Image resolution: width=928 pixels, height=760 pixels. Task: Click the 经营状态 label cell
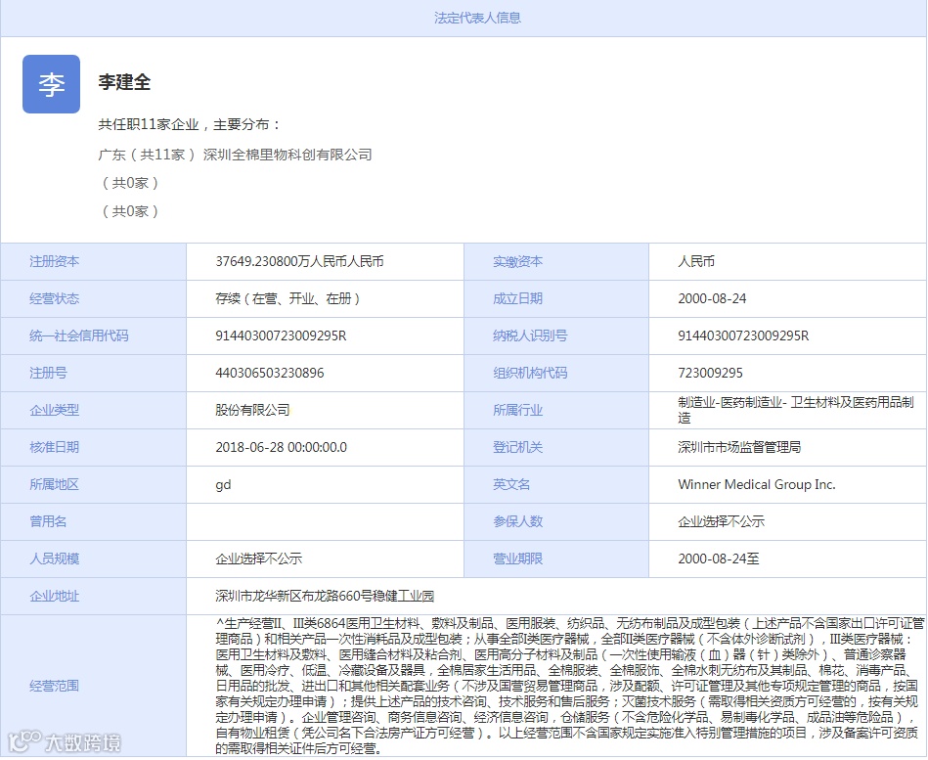point(94,299)
